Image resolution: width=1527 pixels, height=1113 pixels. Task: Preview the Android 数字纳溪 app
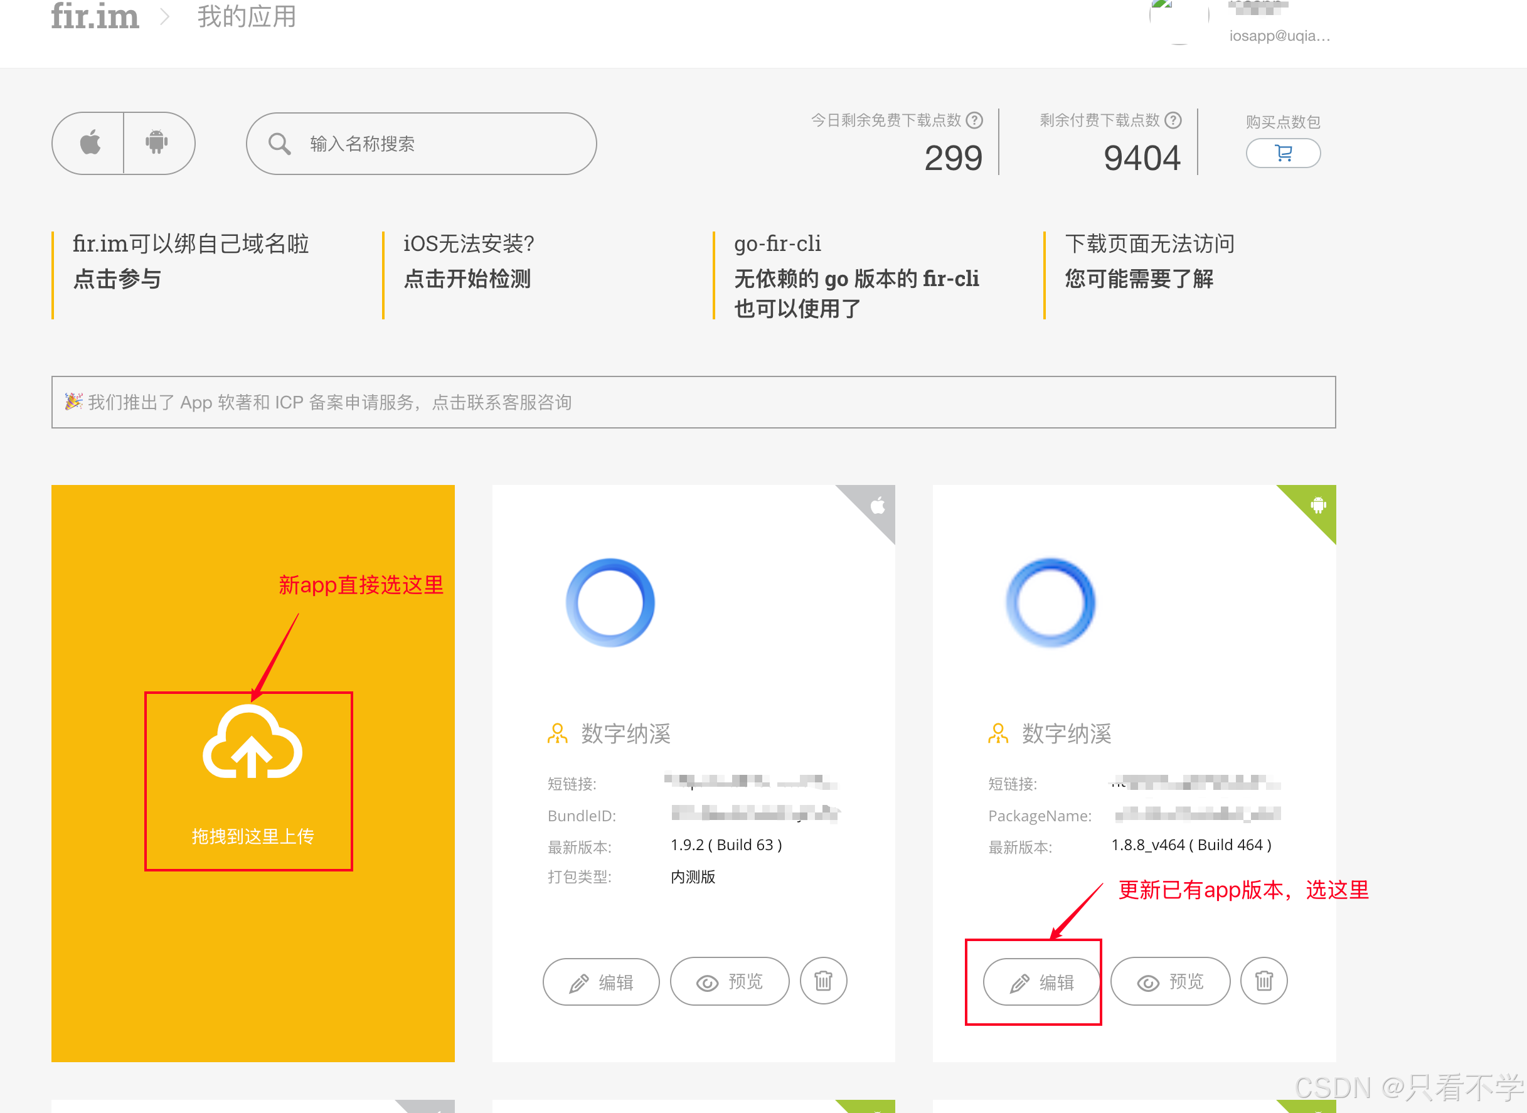[1170, 983]
